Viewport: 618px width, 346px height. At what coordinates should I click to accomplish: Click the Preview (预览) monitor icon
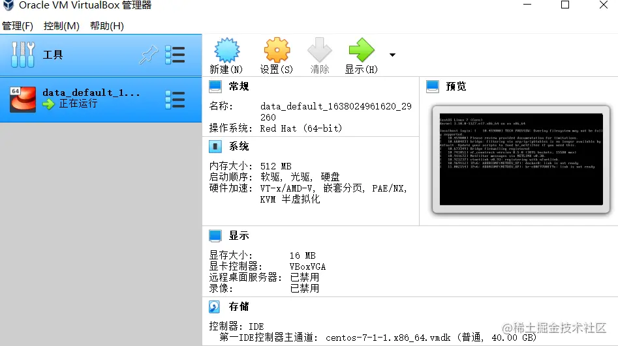(x=433, y=87)
